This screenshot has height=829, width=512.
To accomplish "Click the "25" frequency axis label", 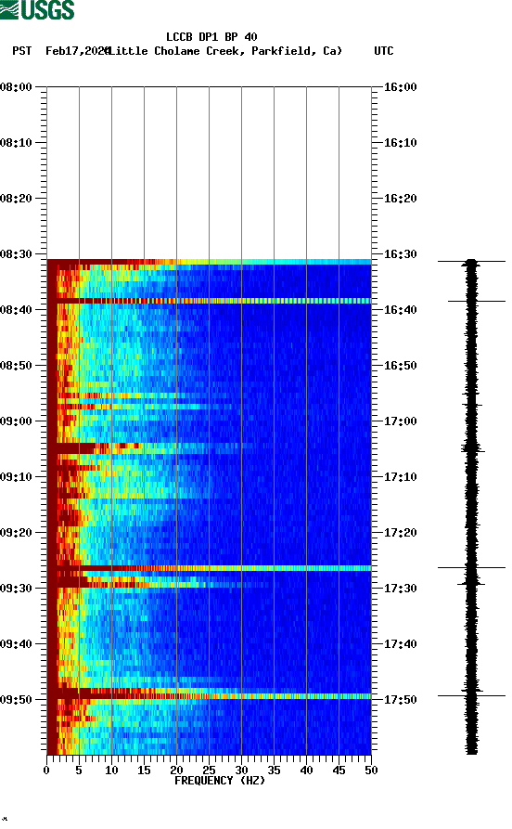I will (x=209, y=771).
